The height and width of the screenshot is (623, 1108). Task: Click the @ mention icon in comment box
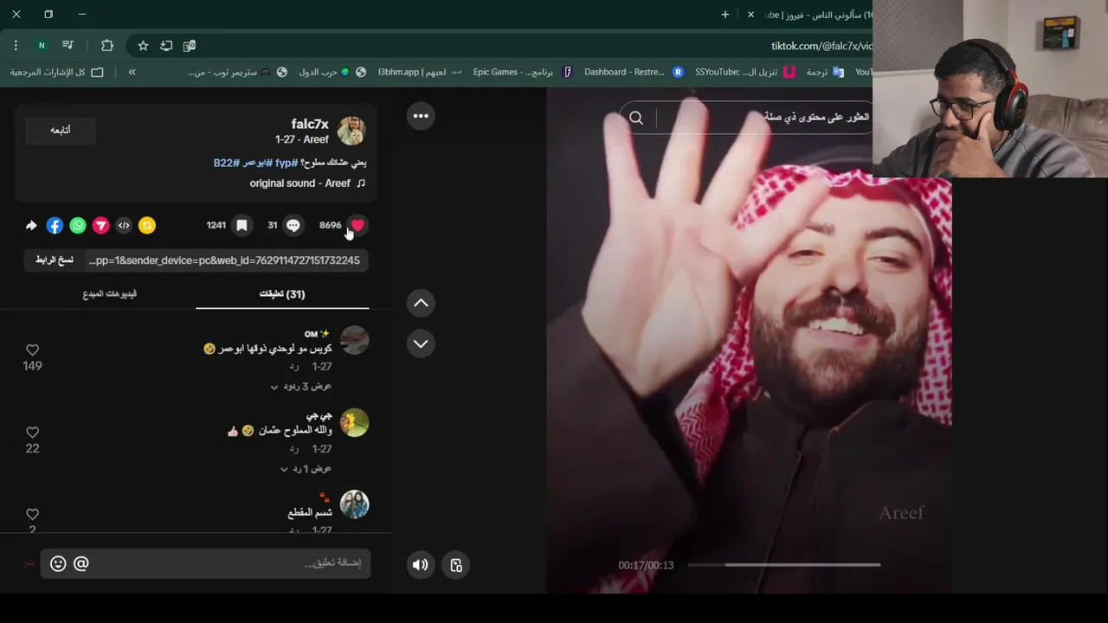click(x=81, y=563)
